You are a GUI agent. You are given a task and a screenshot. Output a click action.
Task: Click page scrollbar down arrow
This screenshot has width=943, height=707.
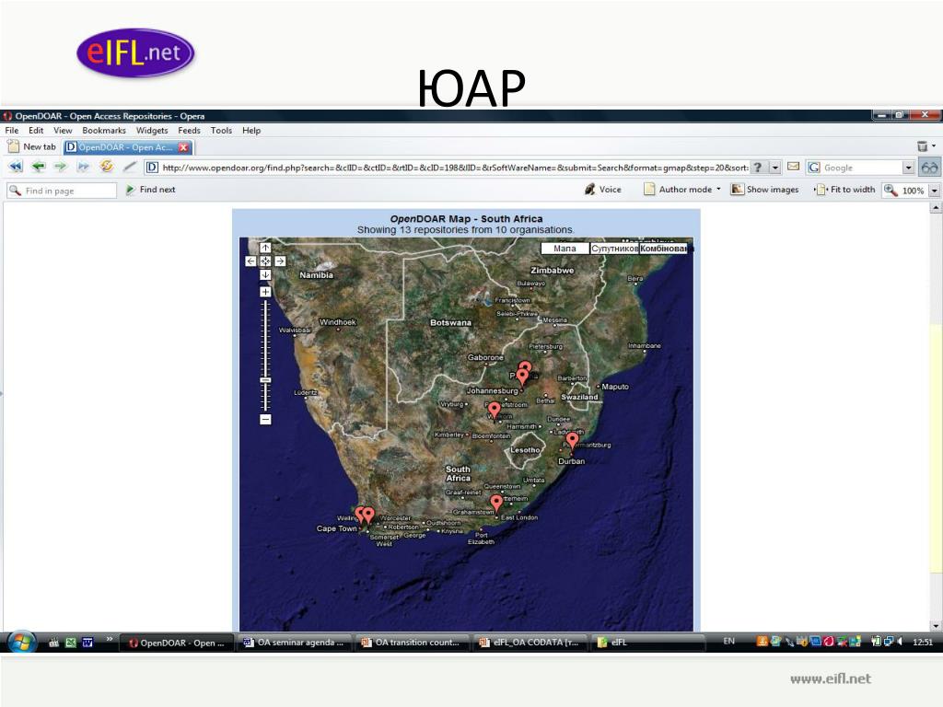936,626
